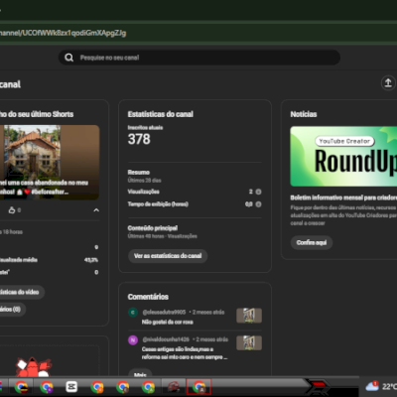The height and width of the screenshot is (397, 397).
Task: Click the browser address bar with channel URL
Action: 198,33
